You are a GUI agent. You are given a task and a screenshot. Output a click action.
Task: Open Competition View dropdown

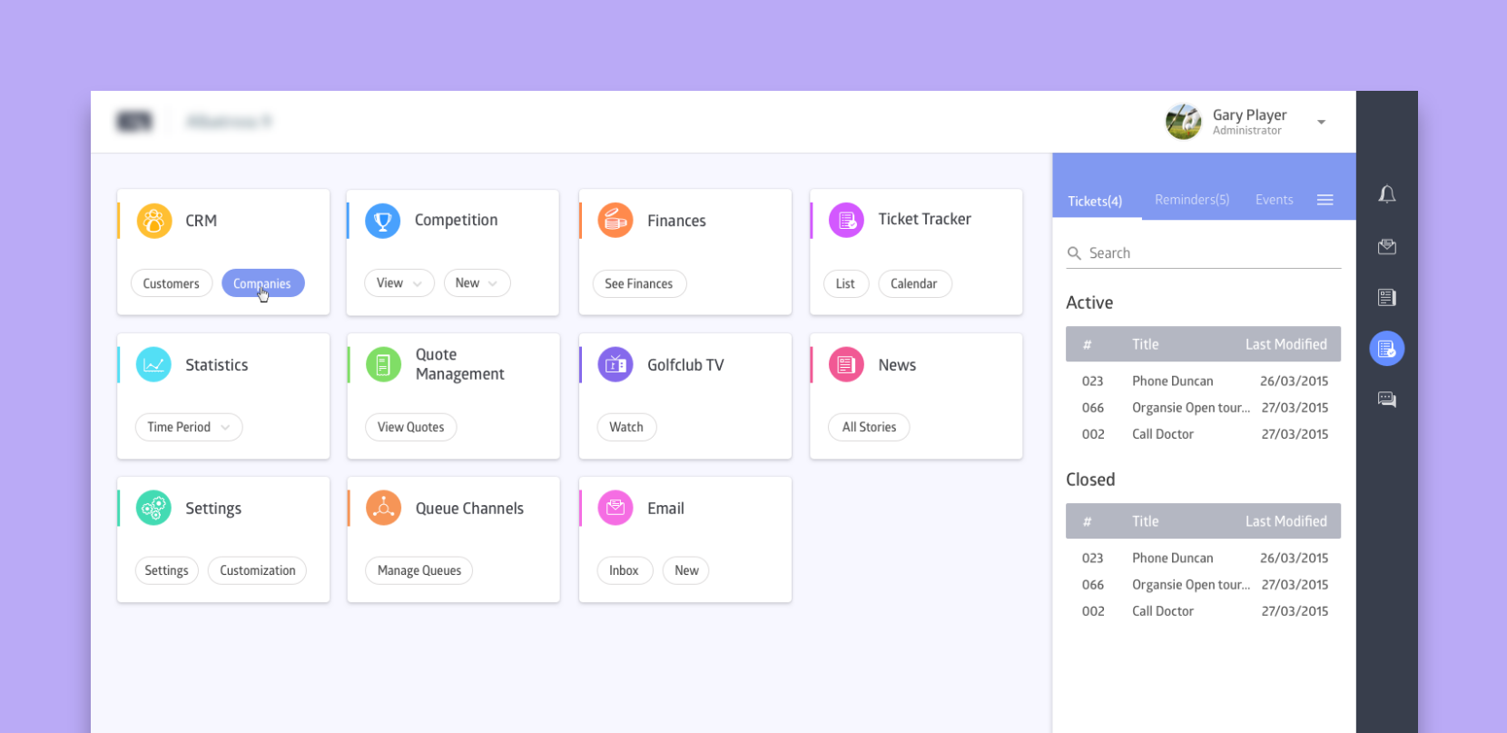click(399, 283)
